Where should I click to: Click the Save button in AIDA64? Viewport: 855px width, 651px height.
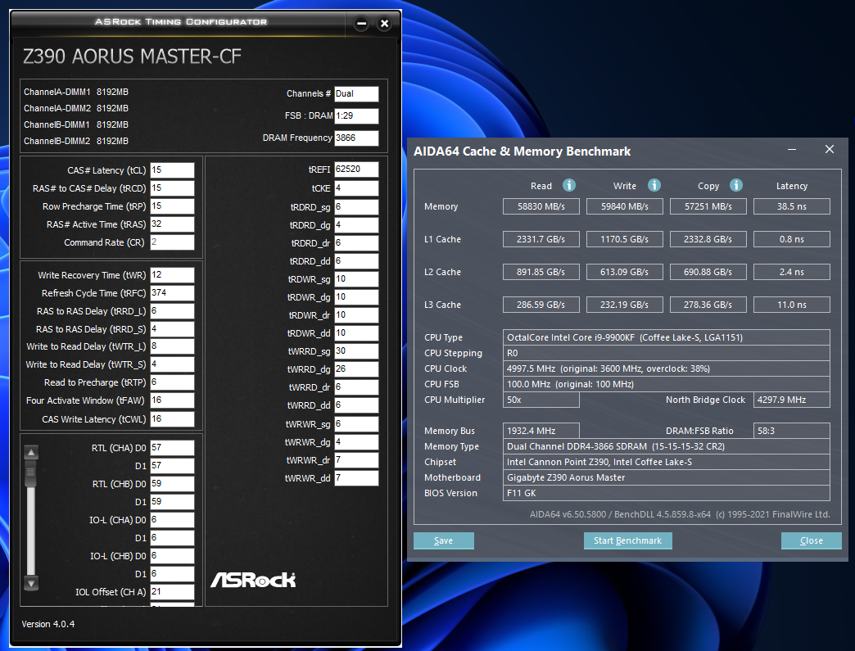coord(444,541)
